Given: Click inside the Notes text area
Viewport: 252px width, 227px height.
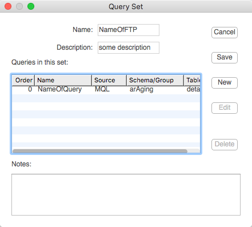Looking at the screenshot, I should click(126, 194).
